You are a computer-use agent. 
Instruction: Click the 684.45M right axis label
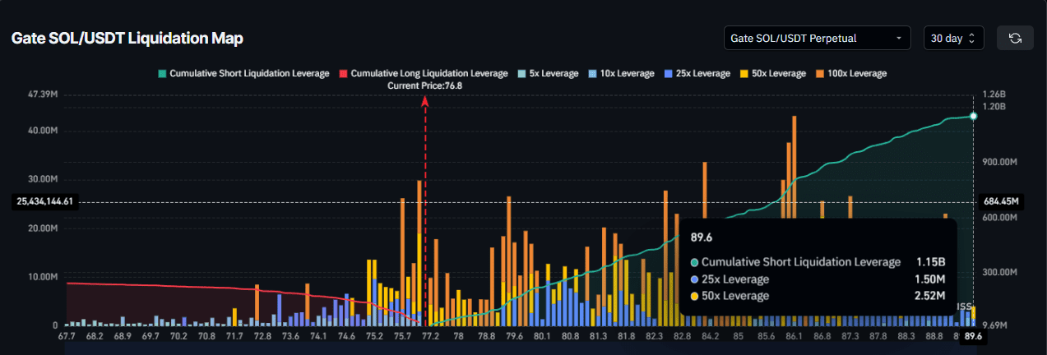tap(1000, 201)
